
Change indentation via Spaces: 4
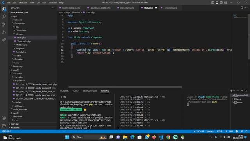[211, 132]
